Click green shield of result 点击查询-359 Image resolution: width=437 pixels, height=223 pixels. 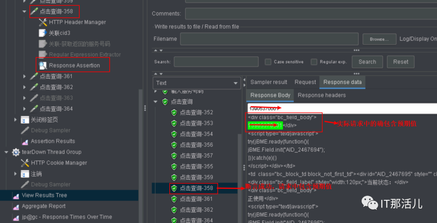point(174,178)
